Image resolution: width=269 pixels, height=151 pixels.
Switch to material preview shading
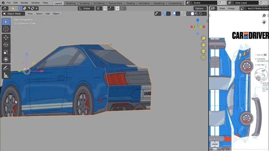[196, 14]
